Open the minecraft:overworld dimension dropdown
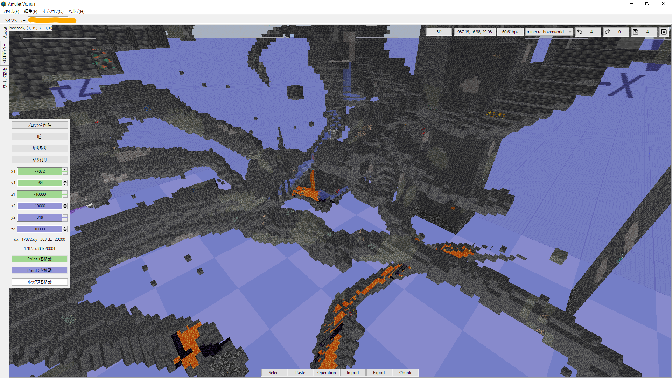Screen dimensions: 672x378 coord(548,32)
